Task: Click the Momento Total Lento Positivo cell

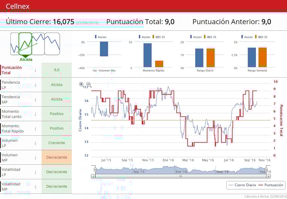Action: [x=57, y=114]
